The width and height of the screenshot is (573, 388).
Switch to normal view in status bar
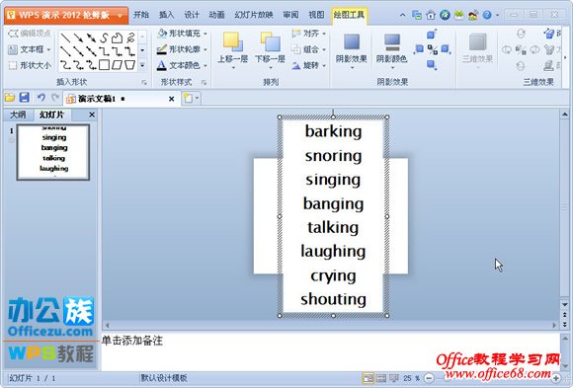[368, 378]
